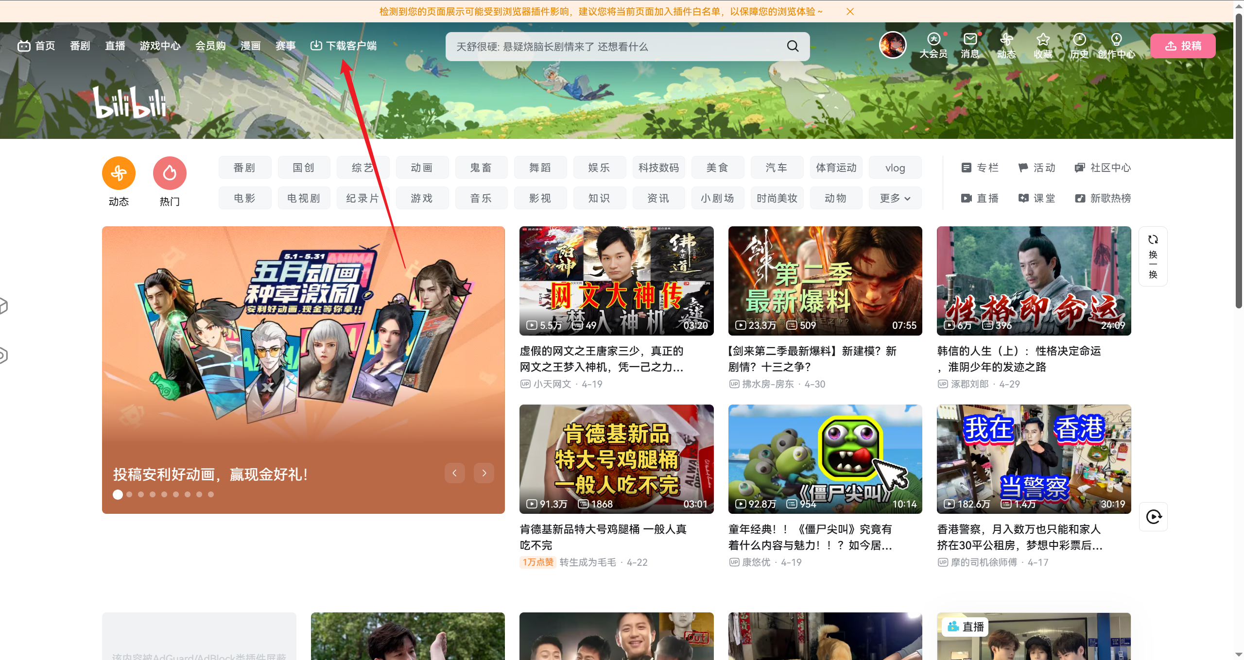This screenshot has width=1244, height=660.
Task: Click the 收藏 favorites star icon
Action: pyautogui.click(x=1043, y=40)
